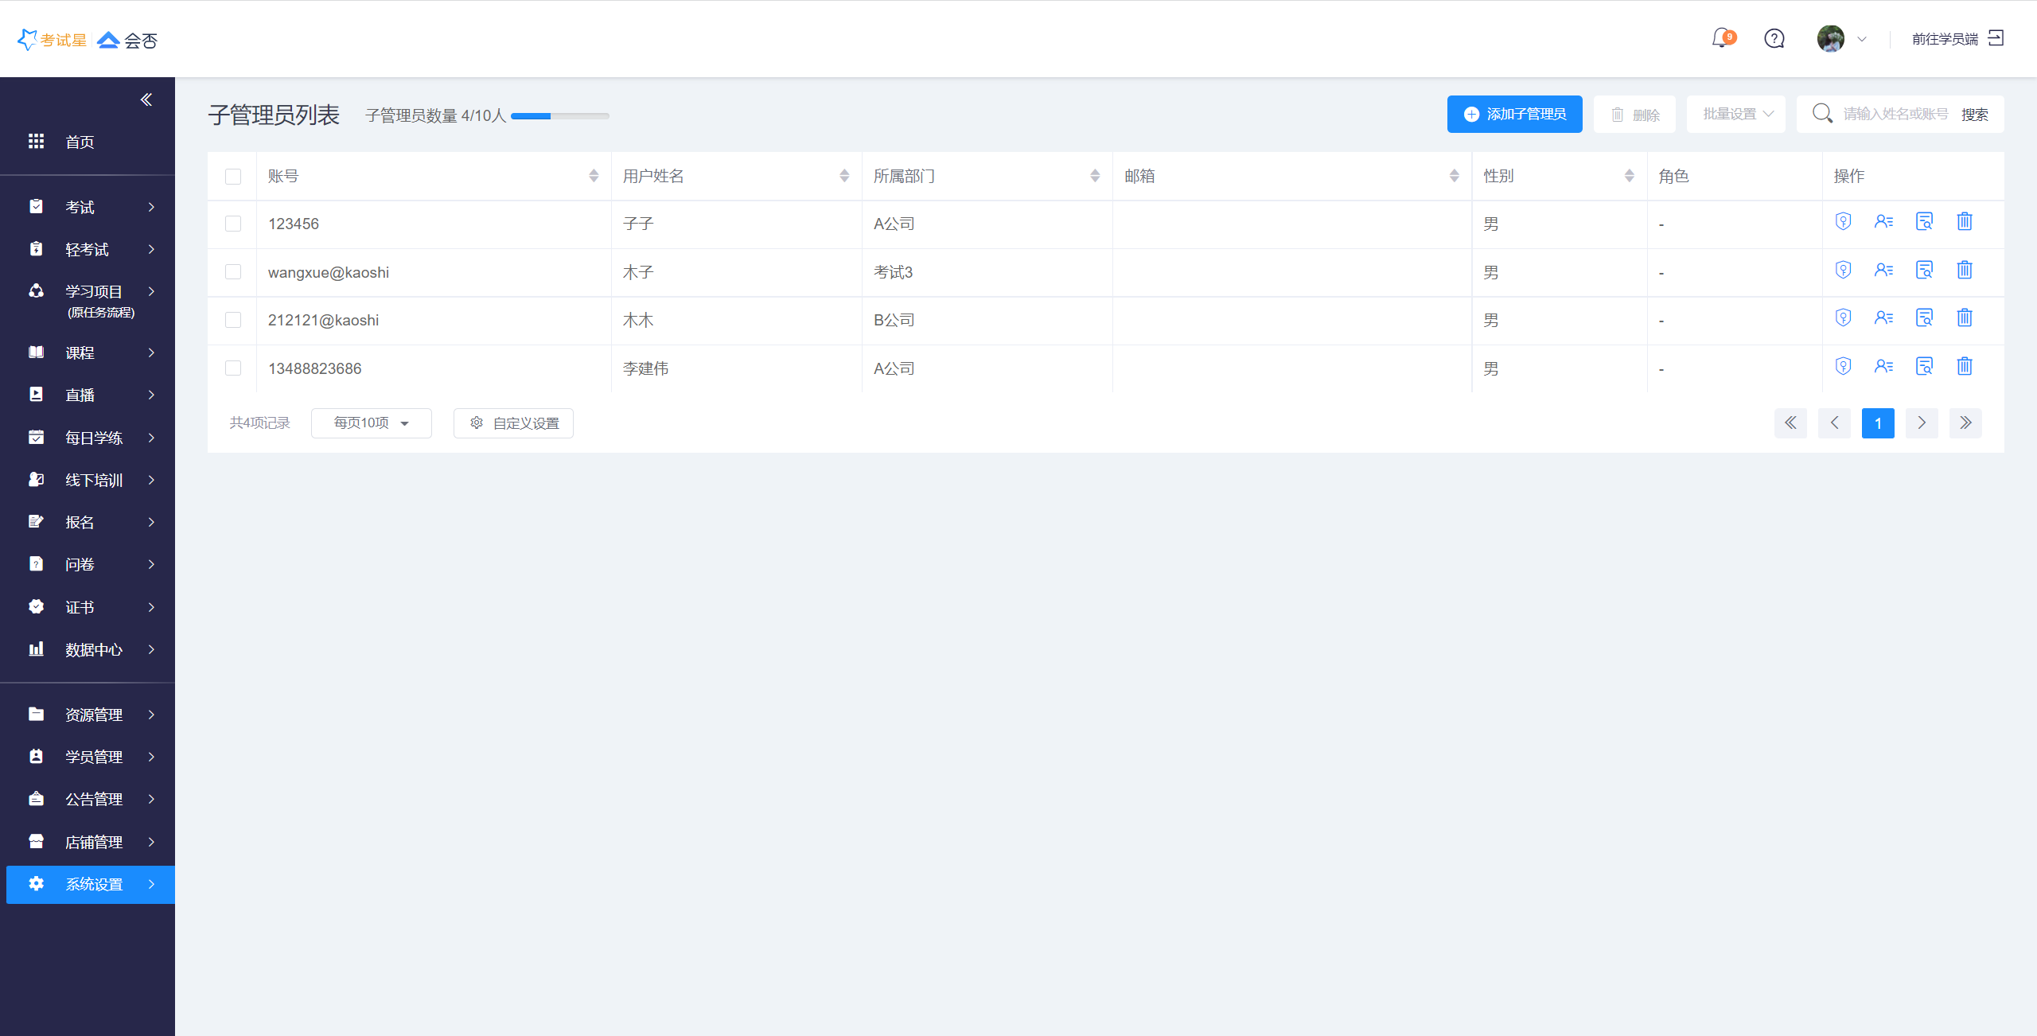Select all rows via header checkbox

[x=233, y=177]
